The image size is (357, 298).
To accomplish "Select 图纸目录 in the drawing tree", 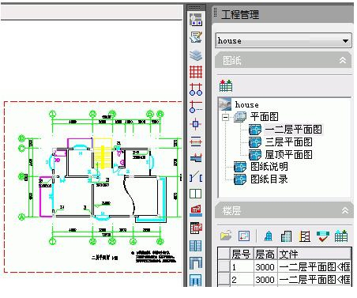I will pyautogui.click(x=269, y=179).
